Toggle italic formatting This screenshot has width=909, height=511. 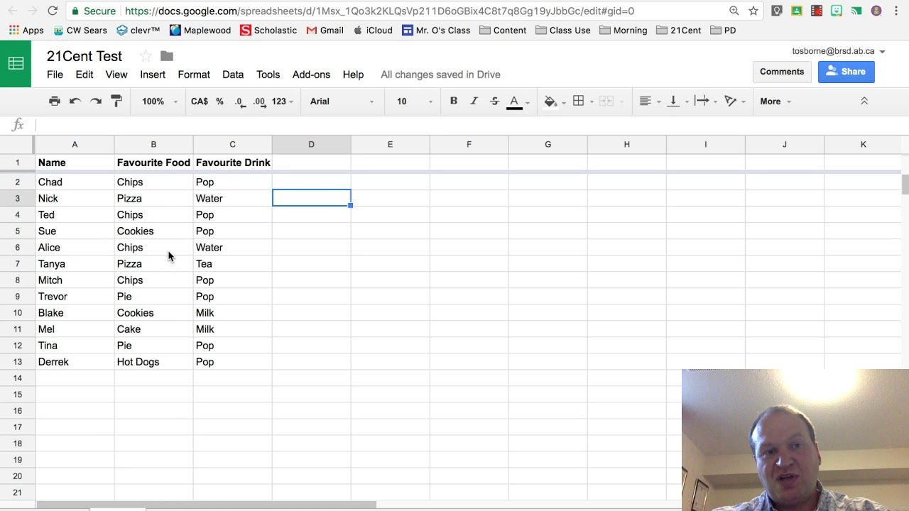click(474, 101)
